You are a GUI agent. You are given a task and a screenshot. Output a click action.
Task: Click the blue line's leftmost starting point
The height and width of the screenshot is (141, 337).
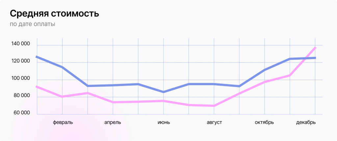click(x=37, y=57)
